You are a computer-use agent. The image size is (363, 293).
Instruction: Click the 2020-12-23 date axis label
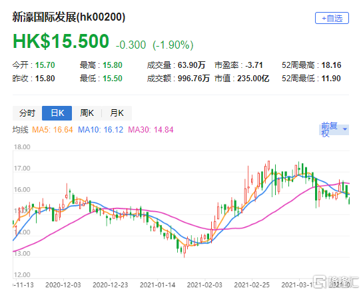point(111,285)
